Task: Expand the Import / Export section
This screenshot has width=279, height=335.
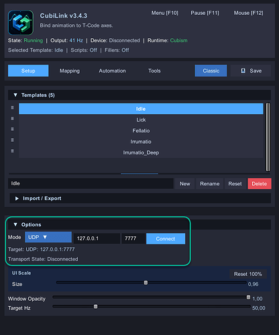Action: [17, 199]
